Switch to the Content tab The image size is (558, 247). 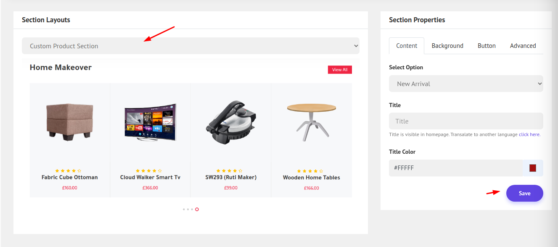[x=407, y=46]
